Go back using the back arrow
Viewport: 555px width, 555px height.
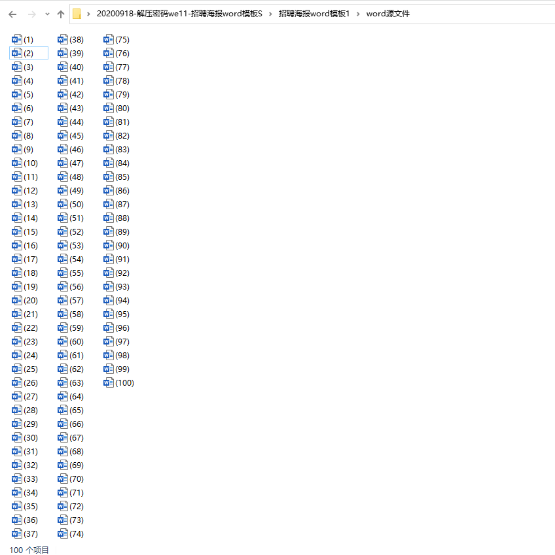12,14
